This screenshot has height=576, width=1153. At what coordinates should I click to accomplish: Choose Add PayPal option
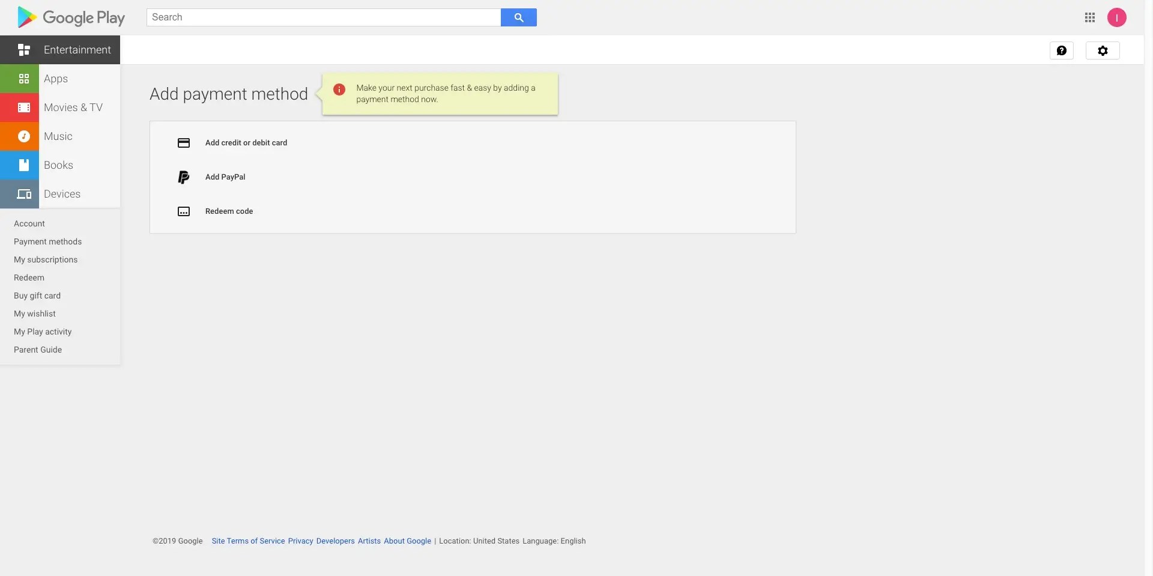(225, 177)
